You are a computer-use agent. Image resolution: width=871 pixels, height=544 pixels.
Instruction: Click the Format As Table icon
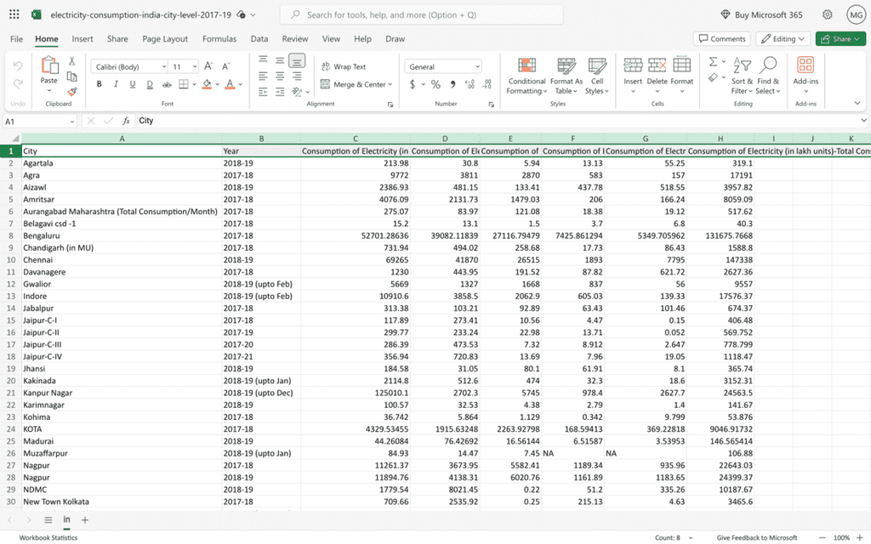(x=566, y=66)
